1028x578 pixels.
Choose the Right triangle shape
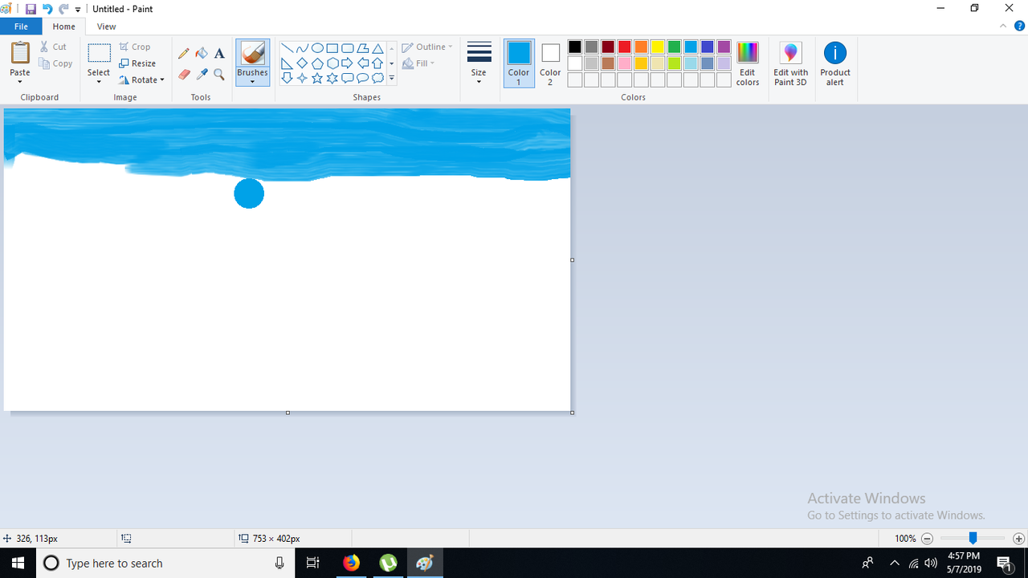tap(287, 63)
